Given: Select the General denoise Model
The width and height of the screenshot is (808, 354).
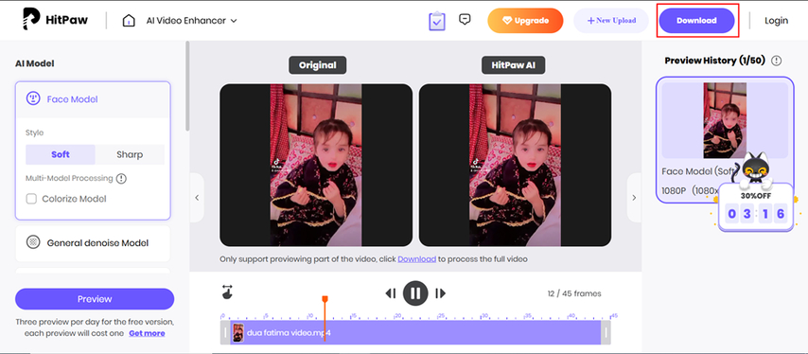Looking at the screenshot, I should [93, 243].
